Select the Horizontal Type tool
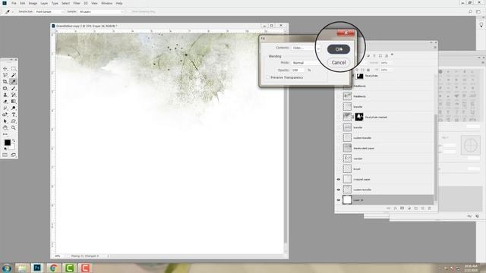 click(x=14, y=115)
